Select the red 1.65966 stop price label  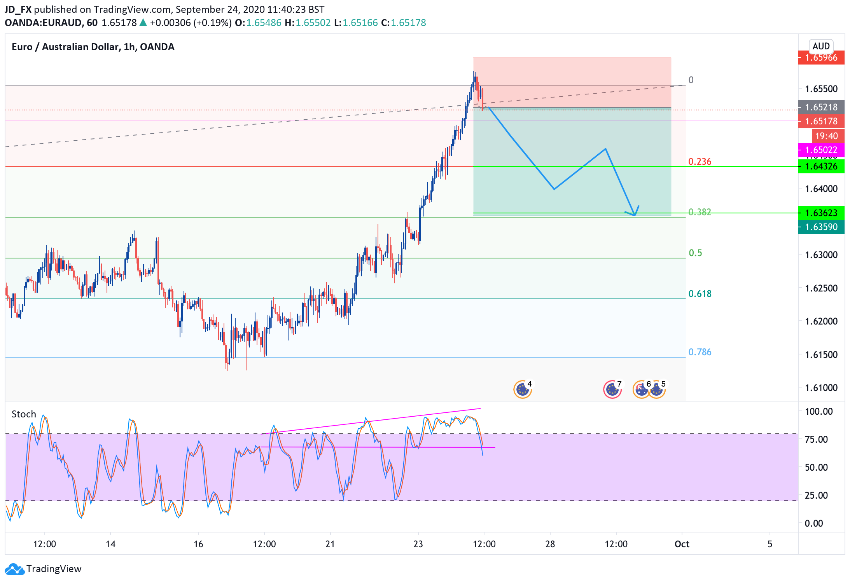coord(821,58)
